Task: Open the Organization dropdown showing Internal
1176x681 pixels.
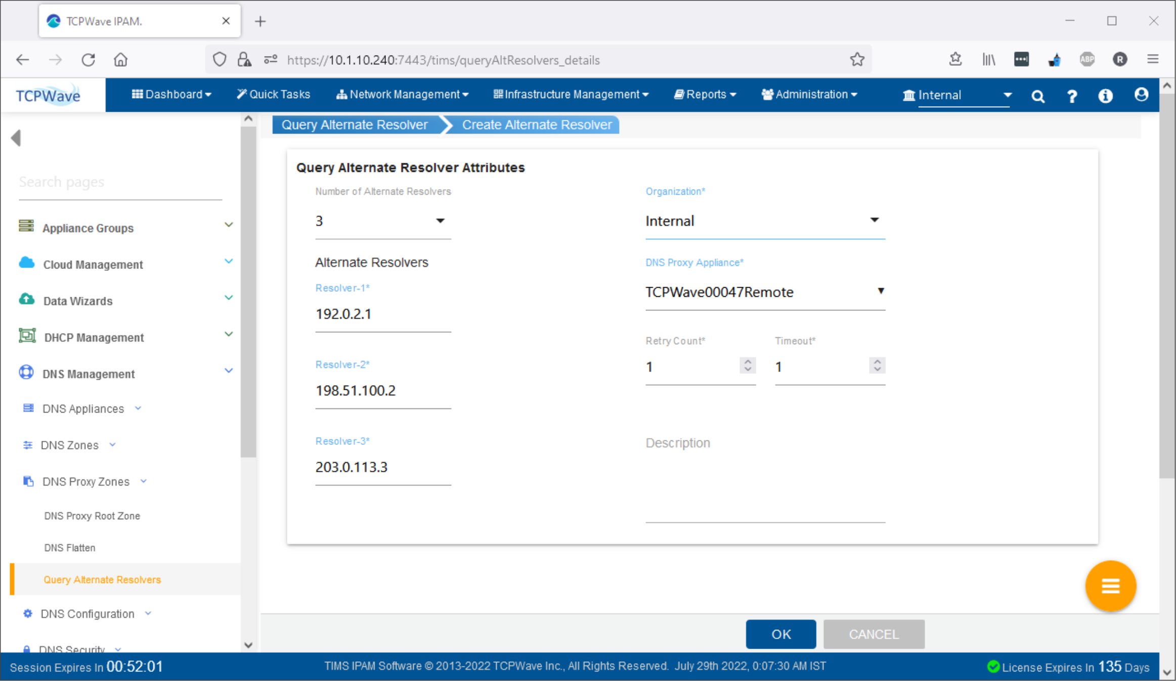Action: (765, 221)
